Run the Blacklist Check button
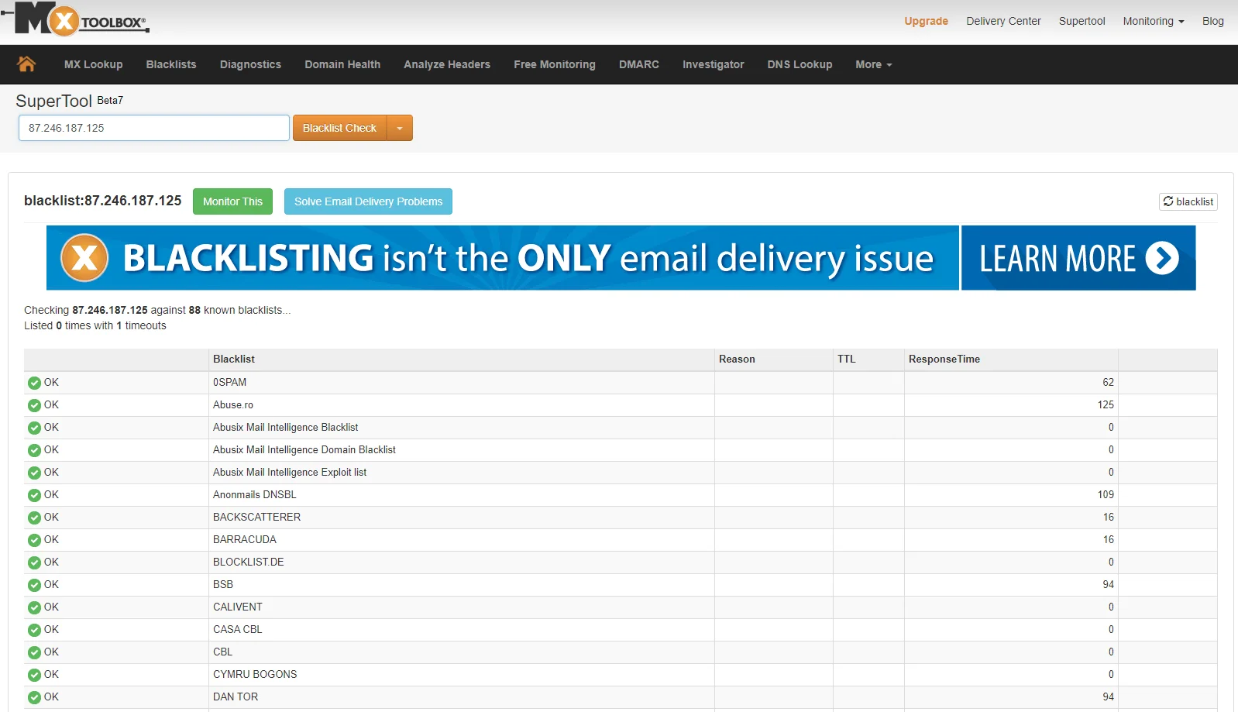This screenshot has width=1238, height=712. point(339,129)
